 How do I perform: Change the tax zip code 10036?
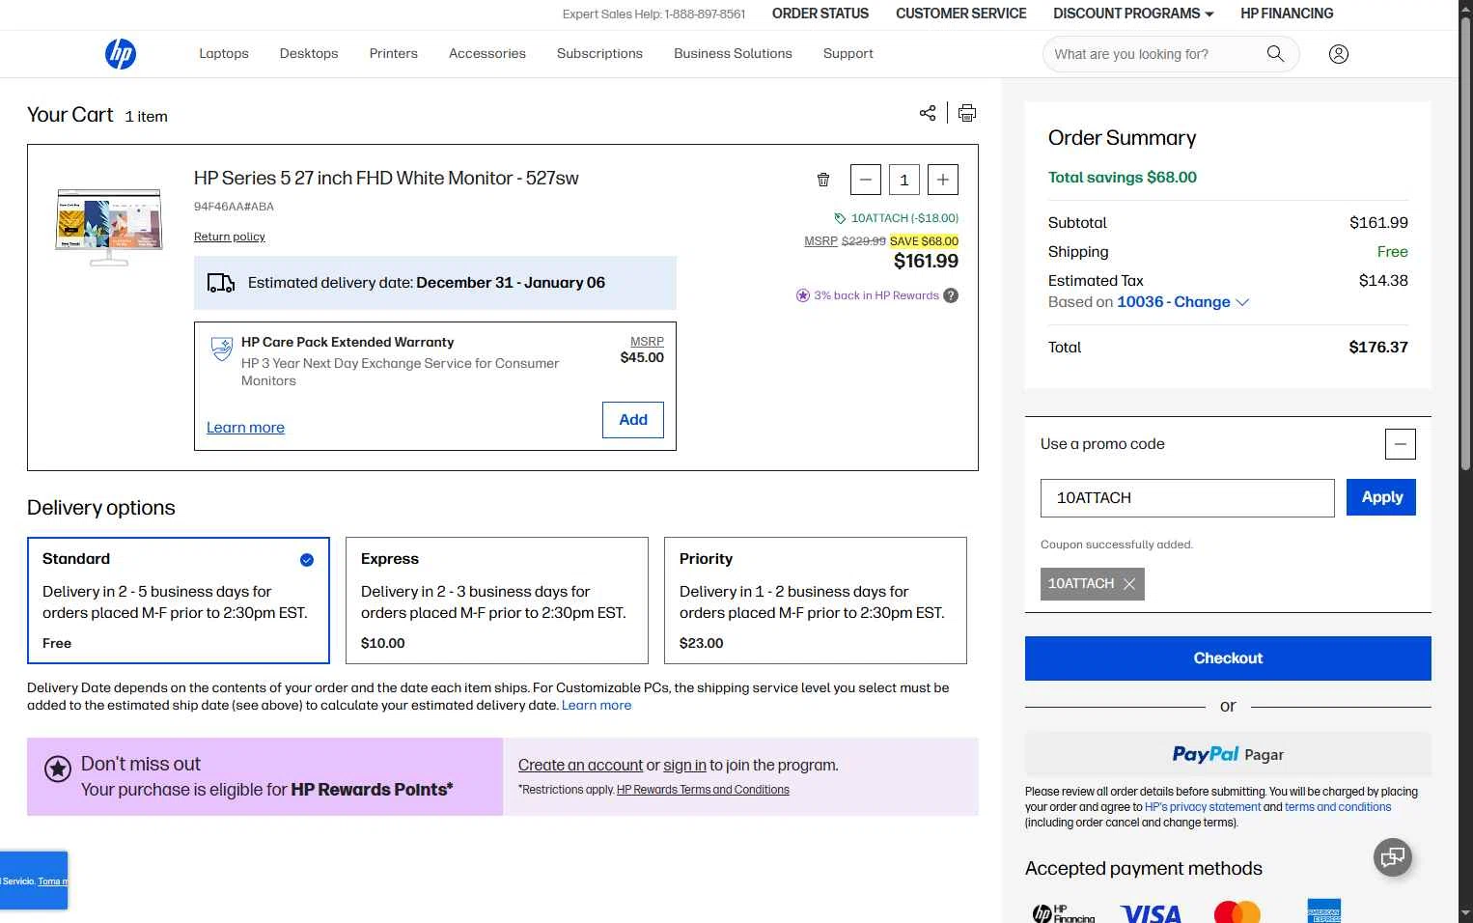[x=1183, y=302]
